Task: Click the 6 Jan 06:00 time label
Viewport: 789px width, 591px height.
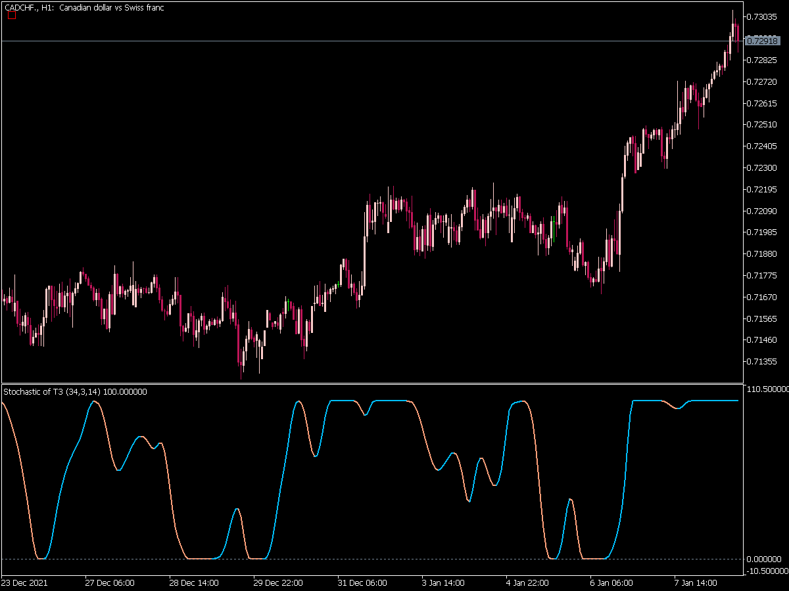Action: [x=612, y=582]
